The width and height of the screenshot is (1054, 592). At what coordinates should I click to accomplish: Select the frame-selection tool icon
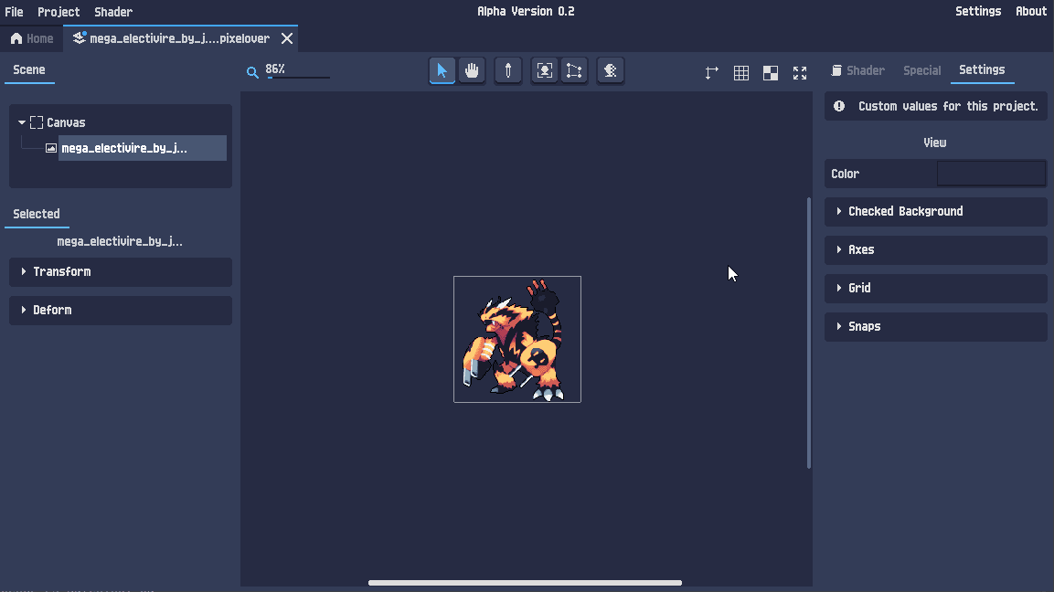coord(545,70)
